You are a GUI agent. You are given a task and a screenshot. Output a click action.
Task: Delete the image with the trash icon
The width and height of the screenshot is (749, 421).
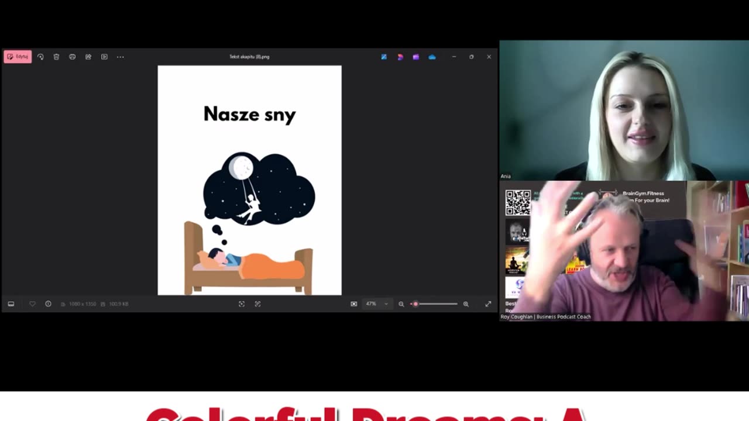point(56,57)
